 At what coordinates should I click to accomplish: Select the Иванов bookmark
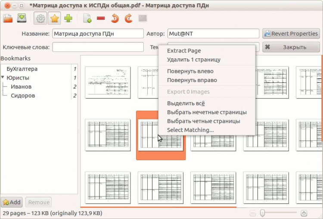[21, 87]
